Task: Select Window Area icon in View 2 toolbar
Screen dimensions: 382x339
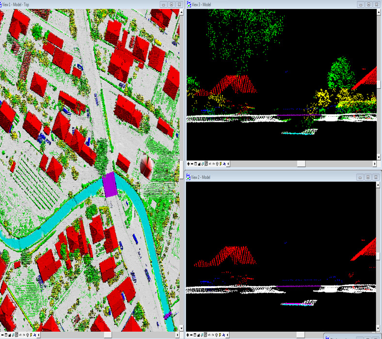Action: pyautogui.click(x=196, y=335)
